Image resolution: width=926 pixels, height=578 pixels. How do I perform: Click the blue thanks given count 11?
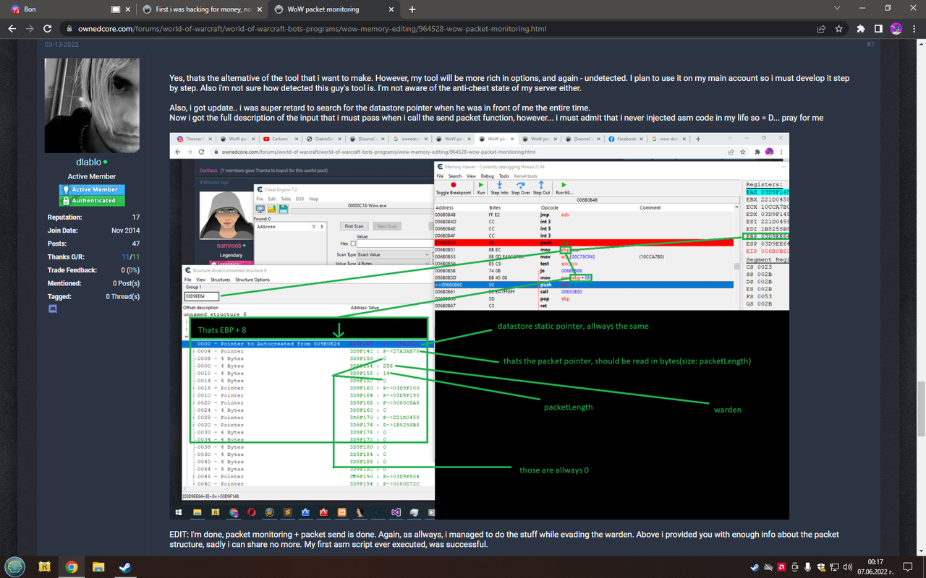(125, 256)
